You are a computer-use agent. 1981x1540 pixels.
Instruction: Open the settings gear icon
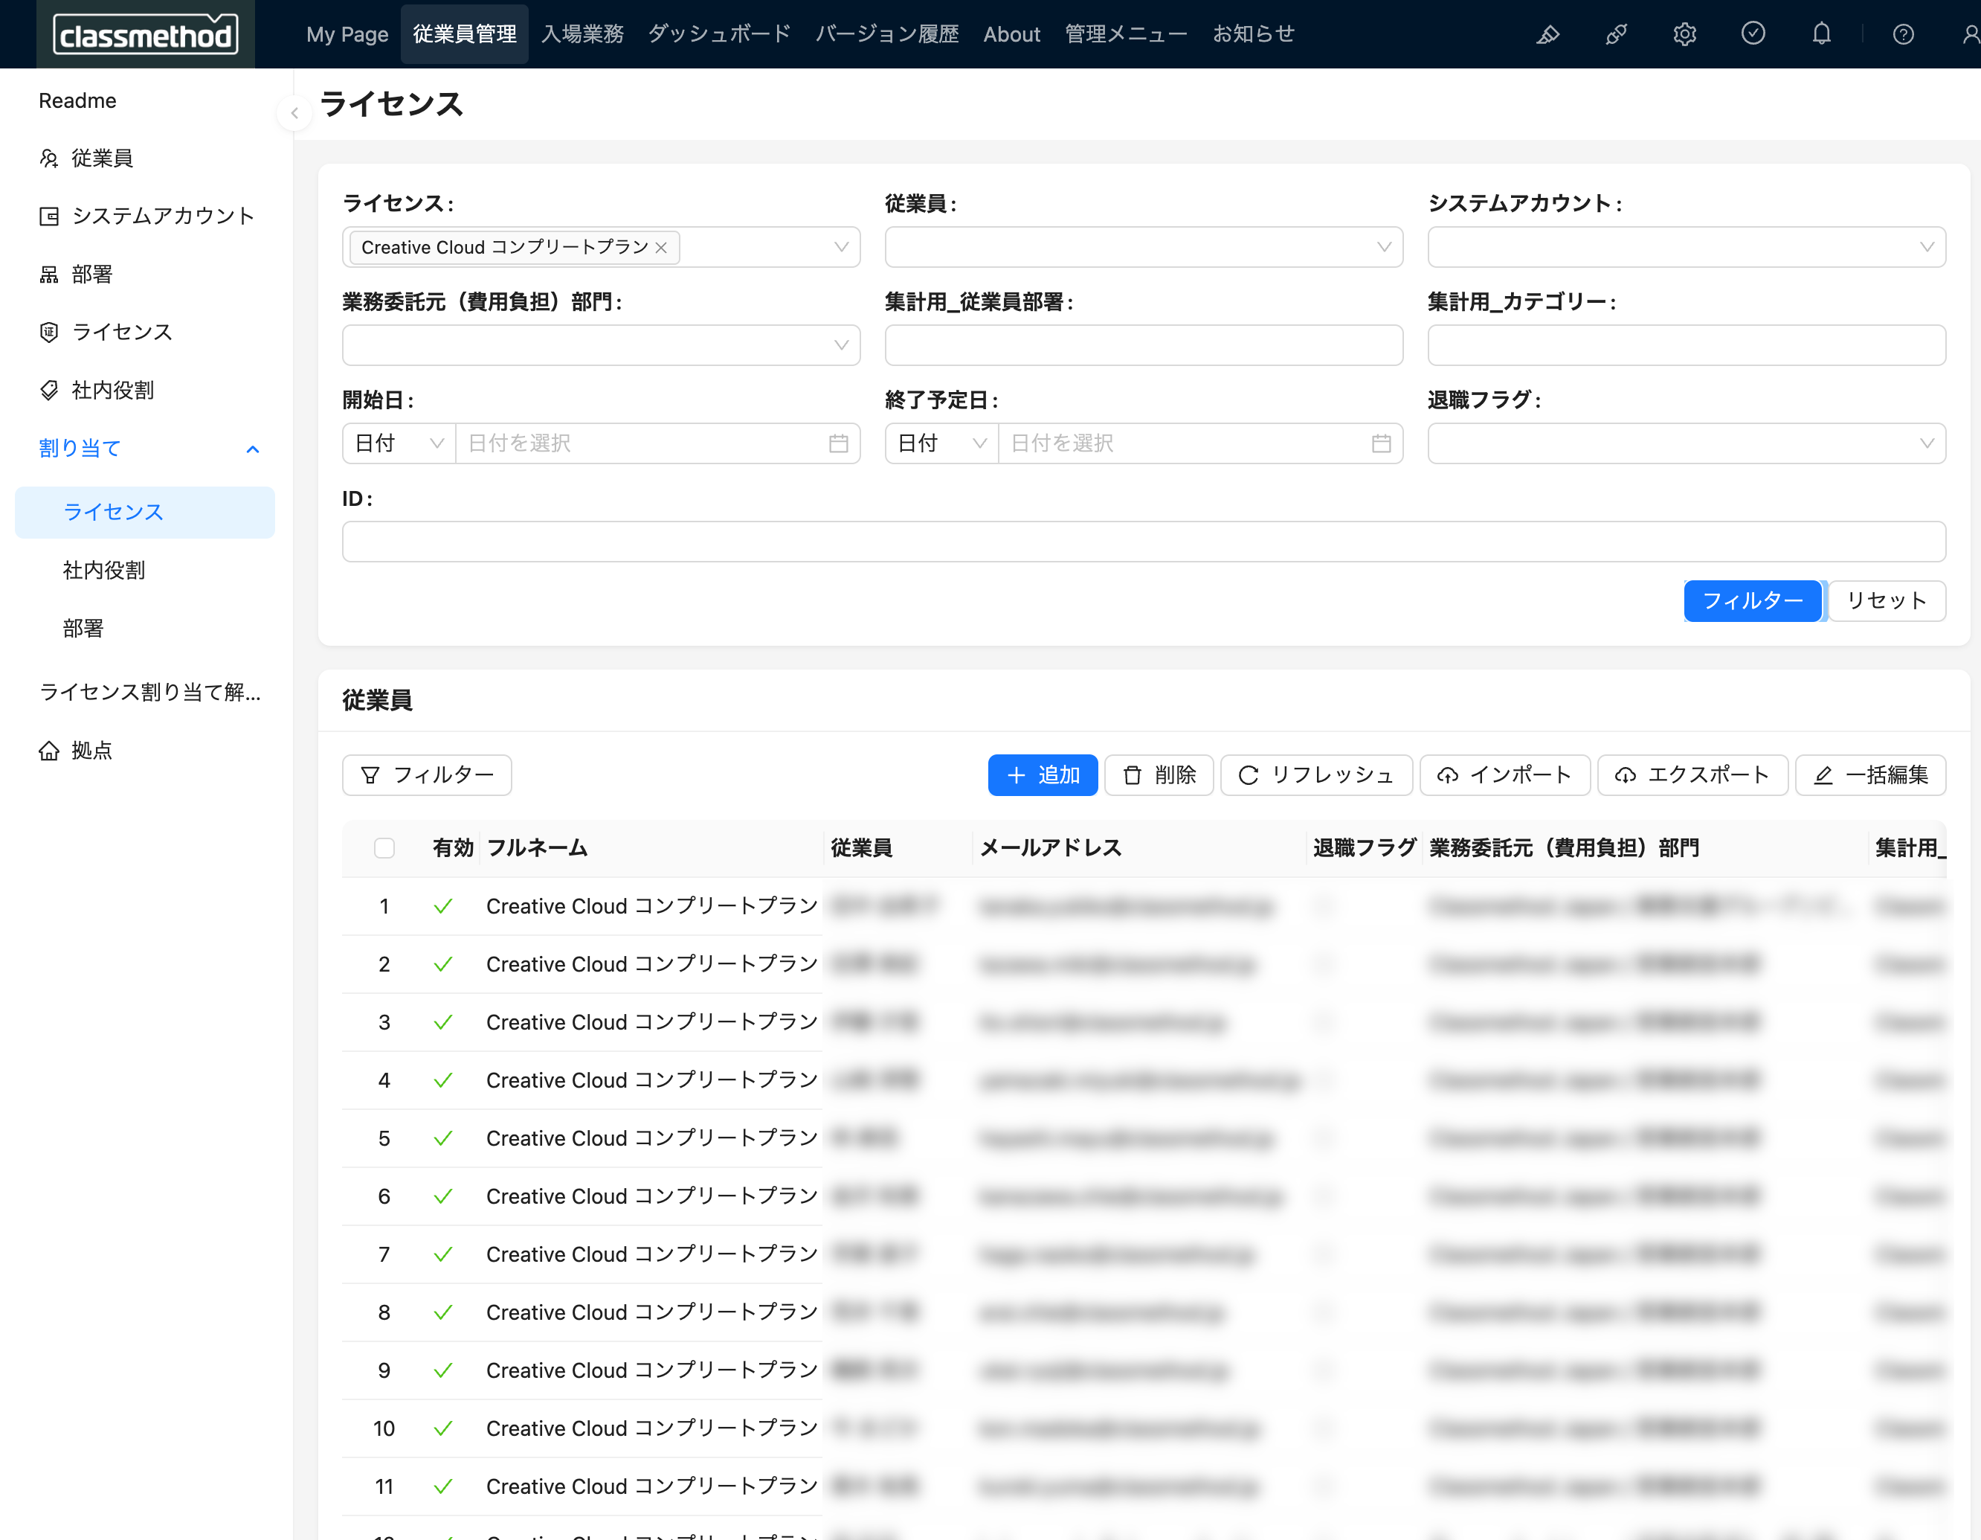tap(1684, 34)
